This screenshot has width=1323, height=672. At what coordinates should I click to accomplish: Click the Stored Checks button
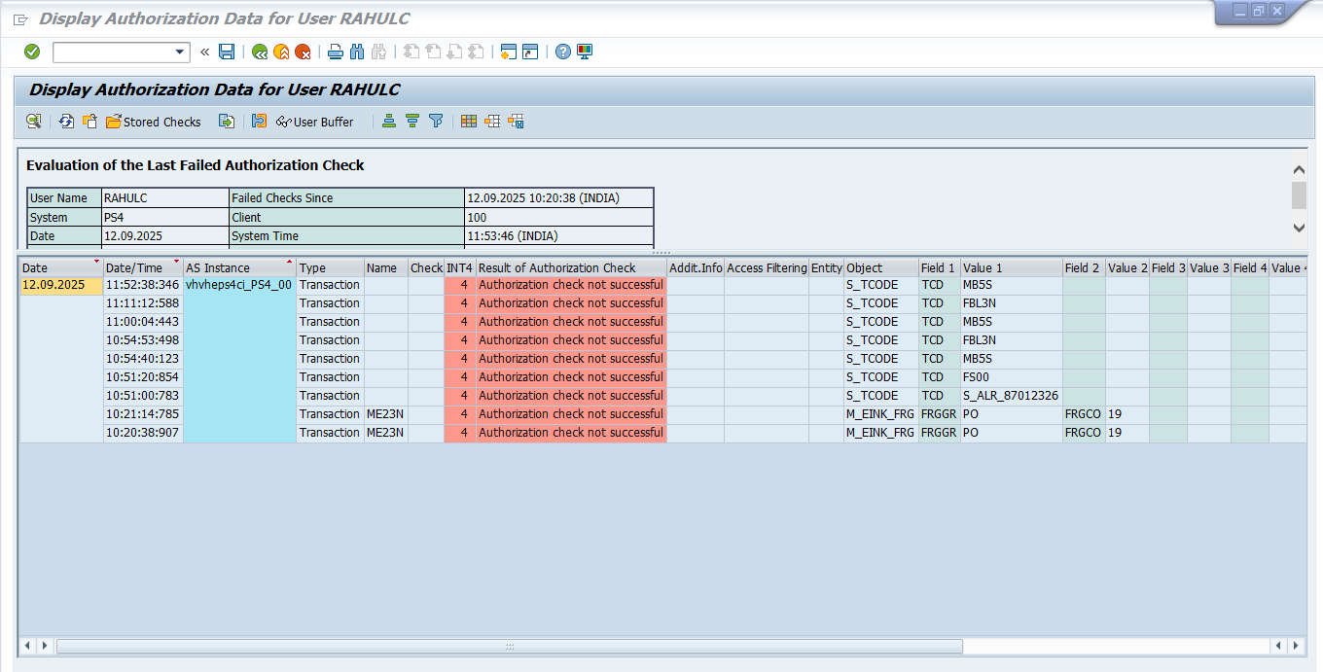tap(153, 122)
